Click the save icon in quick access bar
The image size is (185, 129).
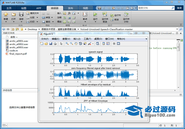click(100, 8)
